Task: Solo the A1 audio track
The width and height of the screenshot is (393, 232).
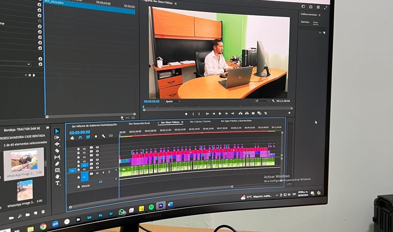Action: pyautogui.click(x=103, y=172)
